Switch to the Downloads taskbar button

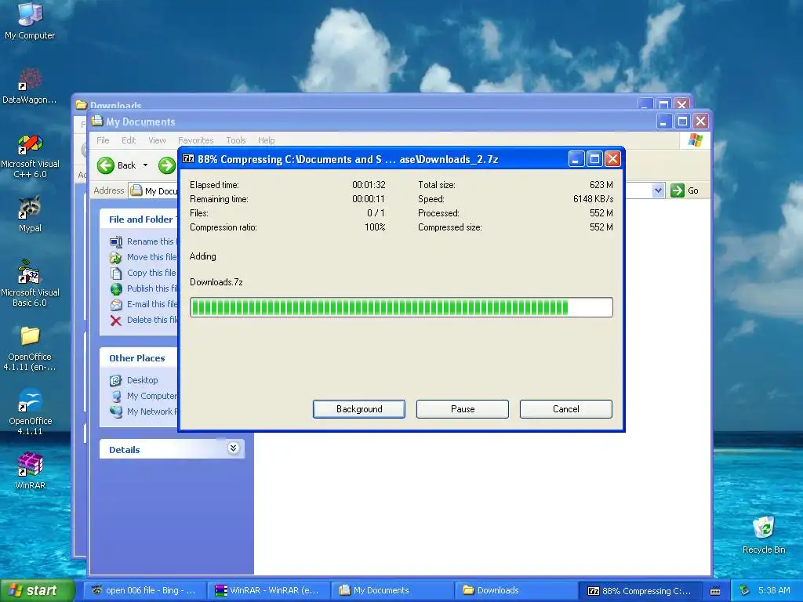tap(517, 591)
